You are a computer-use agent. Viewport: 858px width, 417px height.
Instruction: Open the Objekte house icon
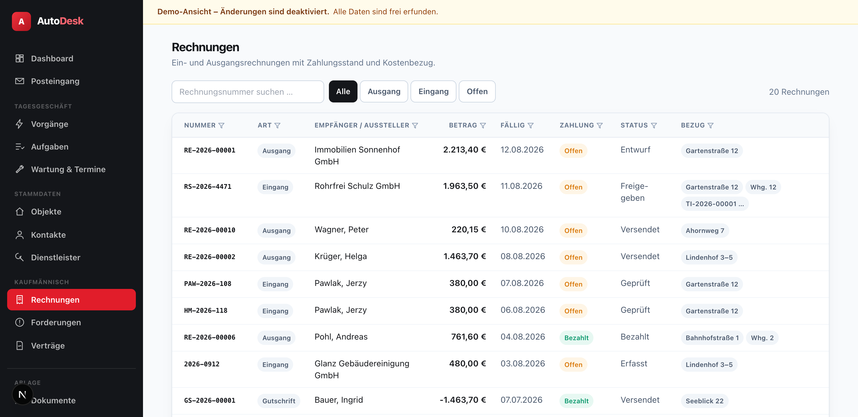(x=20, y=211)
